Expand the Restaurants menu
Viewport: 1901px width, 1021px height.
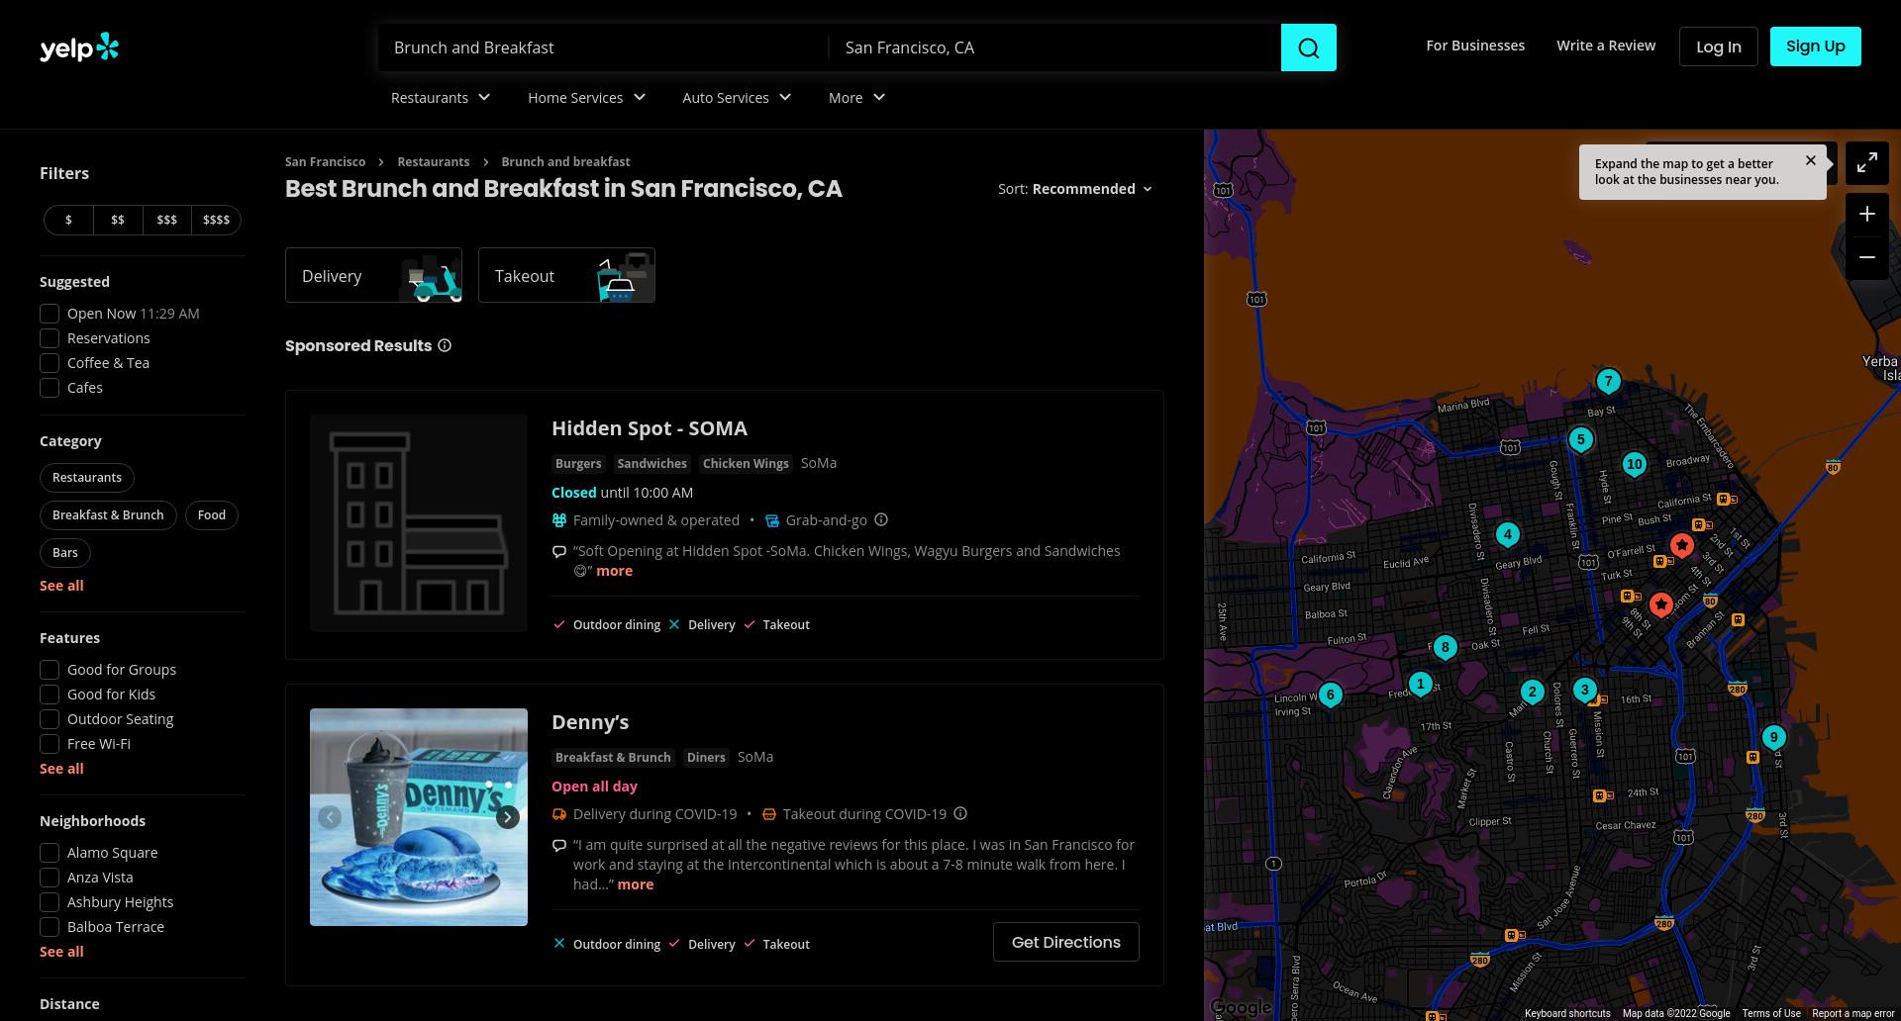tap(441, 98)
